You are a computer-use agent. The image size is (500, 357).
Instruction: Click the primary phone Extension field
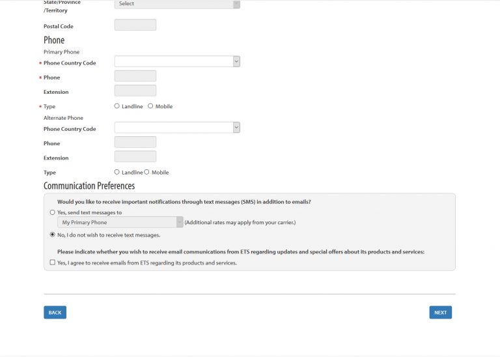(135, 91)
